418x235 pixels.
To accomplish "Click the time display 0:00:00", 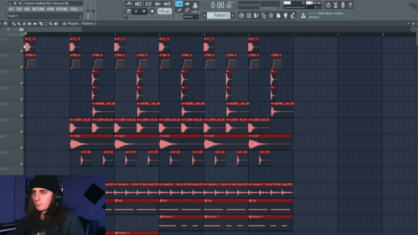I will click(221, 5).
